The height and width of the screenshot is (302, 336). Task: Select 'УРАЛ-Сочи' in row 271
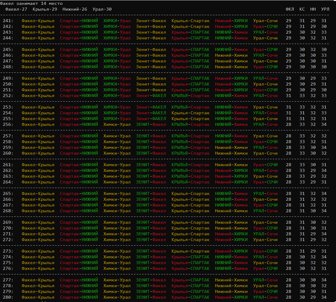(x=265, y=234)
